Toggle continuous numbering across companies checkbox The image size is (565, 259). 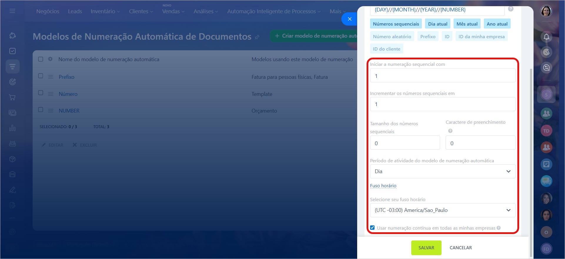[372, 228]
